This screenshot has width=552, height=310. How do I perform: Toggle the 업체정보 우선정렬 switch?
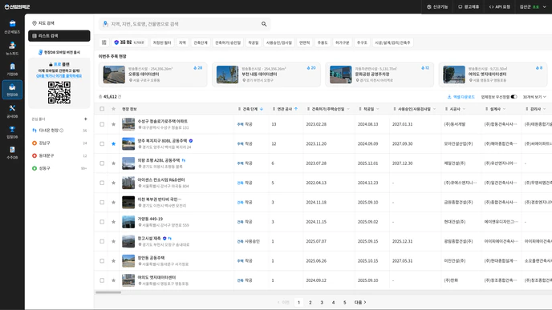pos(514,97)
